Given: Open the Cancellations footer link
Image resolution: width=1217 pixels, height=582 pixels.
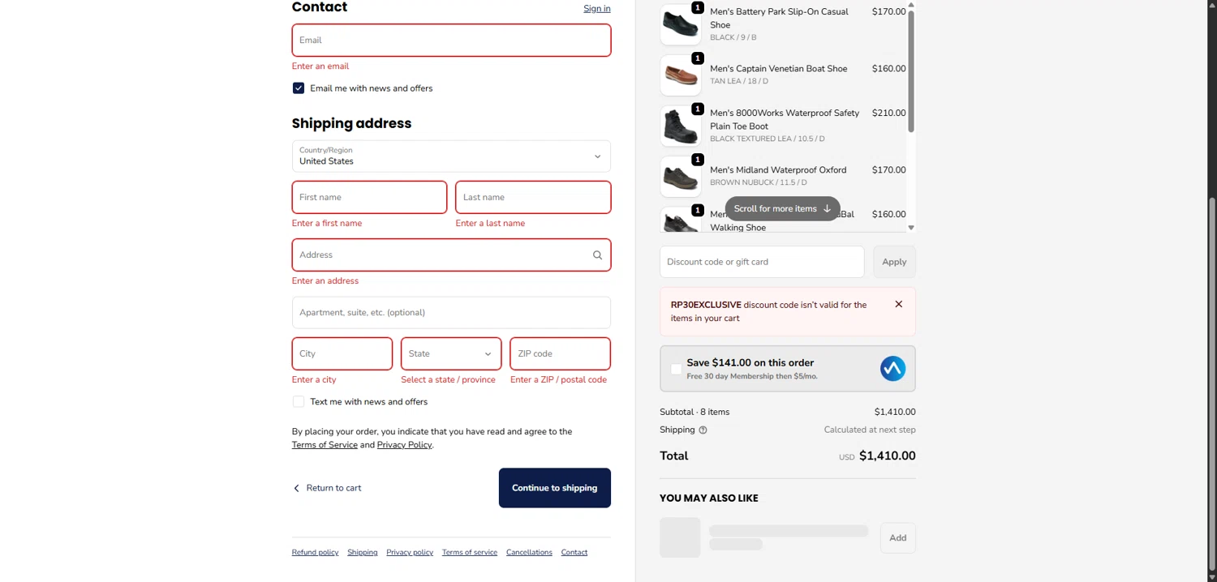Looking at the screenshot, I should click(529, 553).
